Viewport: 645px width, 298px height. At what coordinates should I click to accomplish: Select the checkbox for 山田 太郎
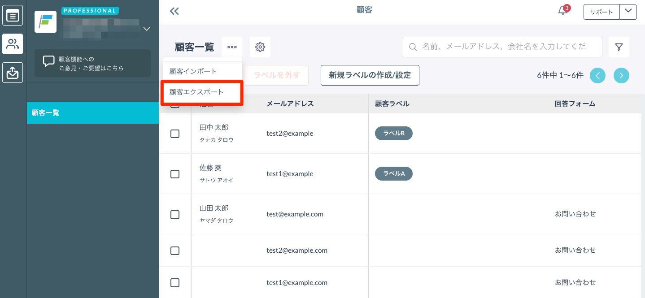click(x=175, y=214)
